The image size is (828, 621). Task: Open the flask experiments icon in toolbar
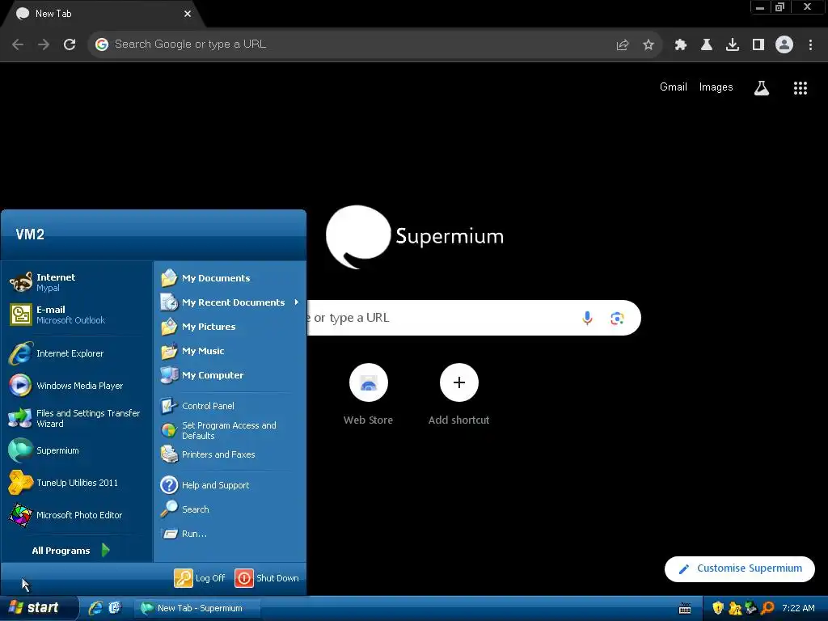coord(707,45)
